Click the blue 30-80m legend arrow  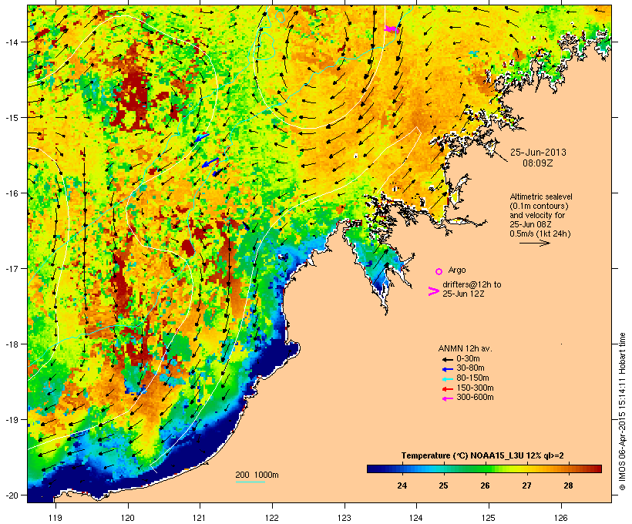pos(447,368)
